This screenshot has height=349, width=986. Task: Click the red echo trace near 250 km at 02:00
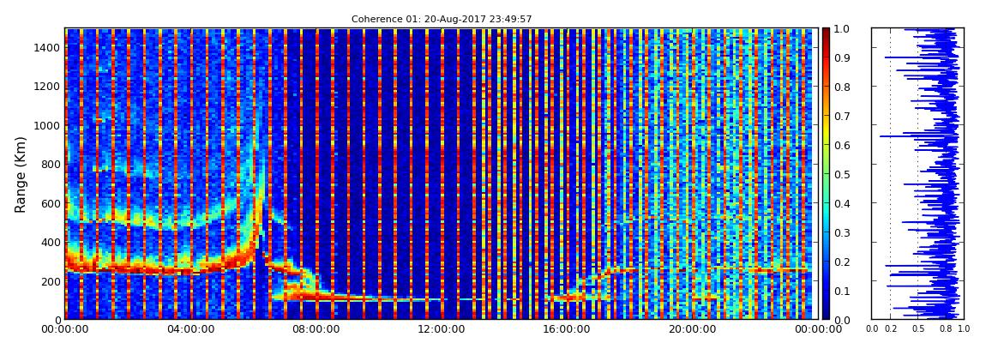[x=128, y=269]
